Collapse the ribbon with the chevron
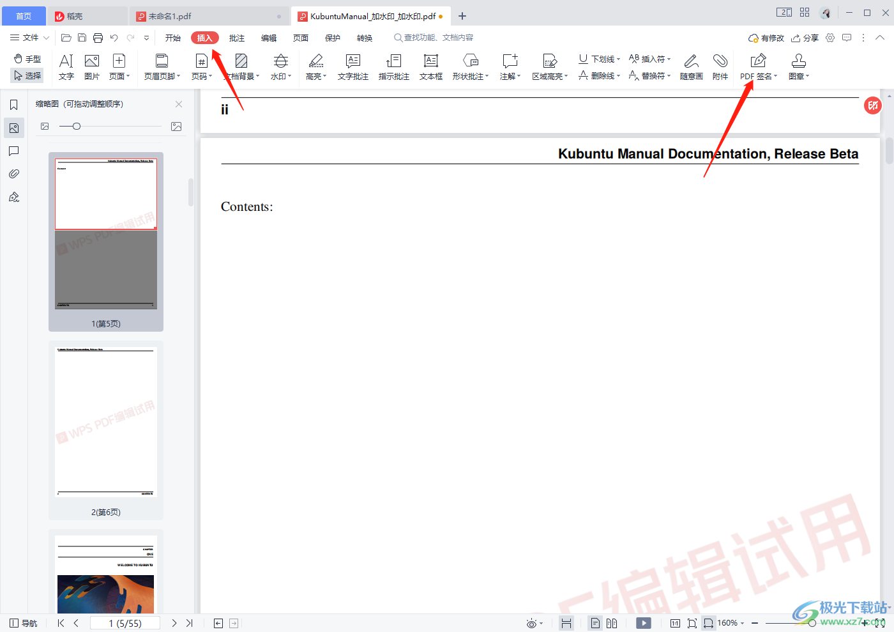The width and height of the screenshot is (894, 632). pyautogui.click(x=880, y=38)
